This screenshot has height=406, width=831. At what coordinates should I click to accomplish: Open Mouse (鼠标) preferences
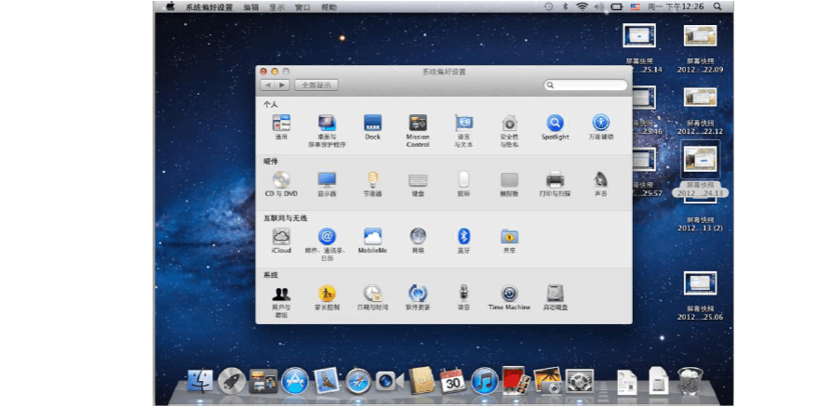463,179
